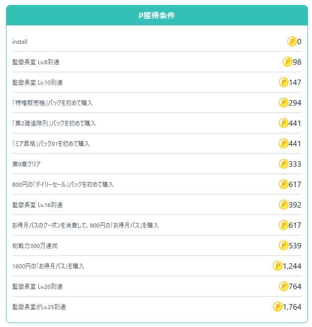Click the P coin next to 294

click(284, 103)
